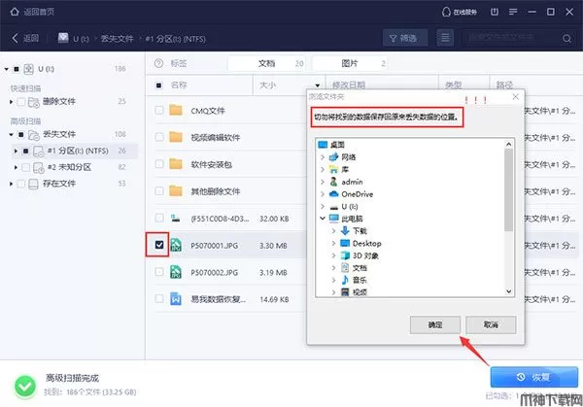
Task: Collapse 此电脑 in folder browser dialog
Action: tap(323, 219)
